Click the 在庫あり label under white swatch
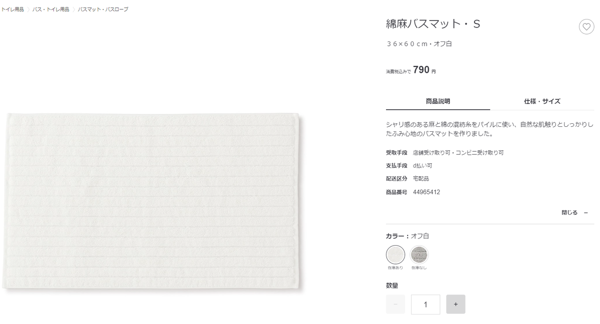 click(x=395, y=268)
